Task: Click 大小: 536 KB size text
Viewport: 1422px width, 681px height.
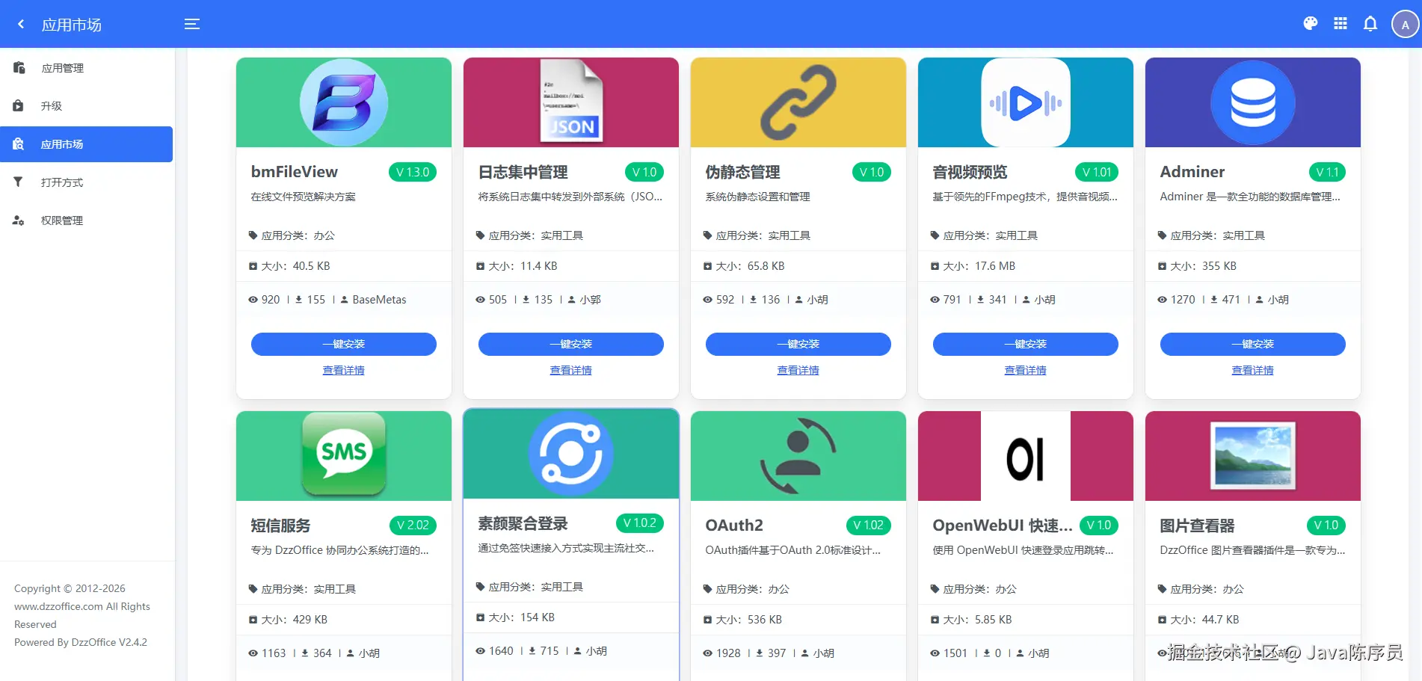Action: 748,620
